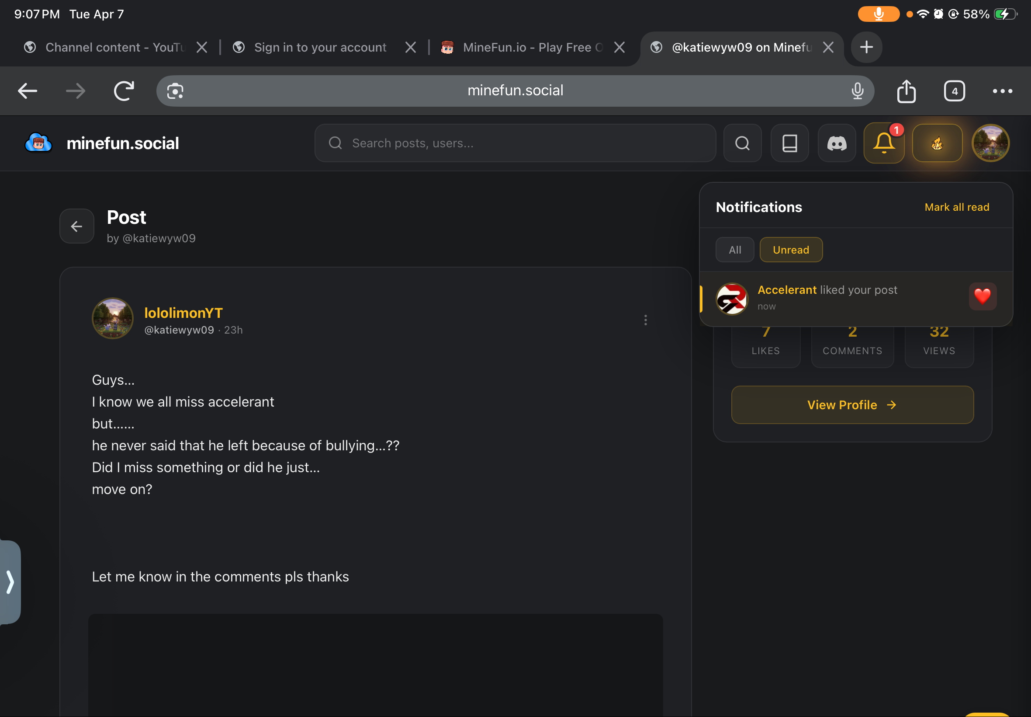Click the search magnifier button
Image resolution: width=1031 pixels, height=717 pixels.
[742, 143]
